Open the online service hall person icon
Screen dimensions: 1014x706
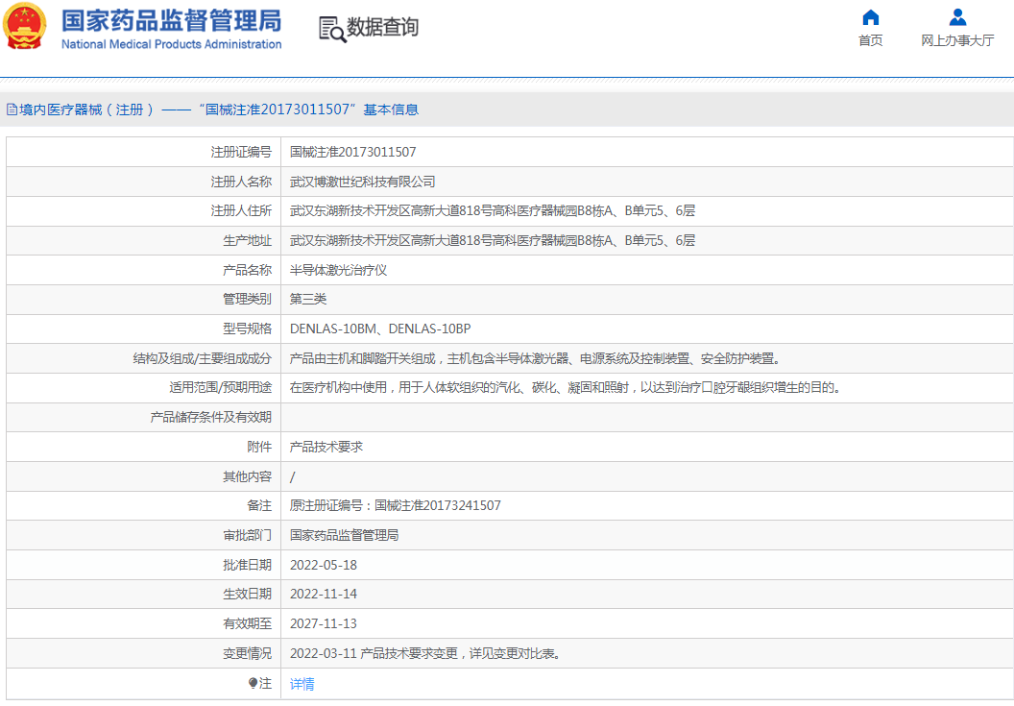click(957, 17)
